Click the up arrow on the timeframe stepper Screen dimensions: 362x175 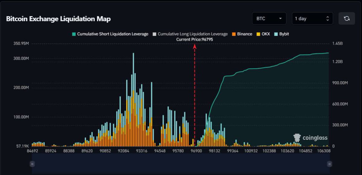328,17
